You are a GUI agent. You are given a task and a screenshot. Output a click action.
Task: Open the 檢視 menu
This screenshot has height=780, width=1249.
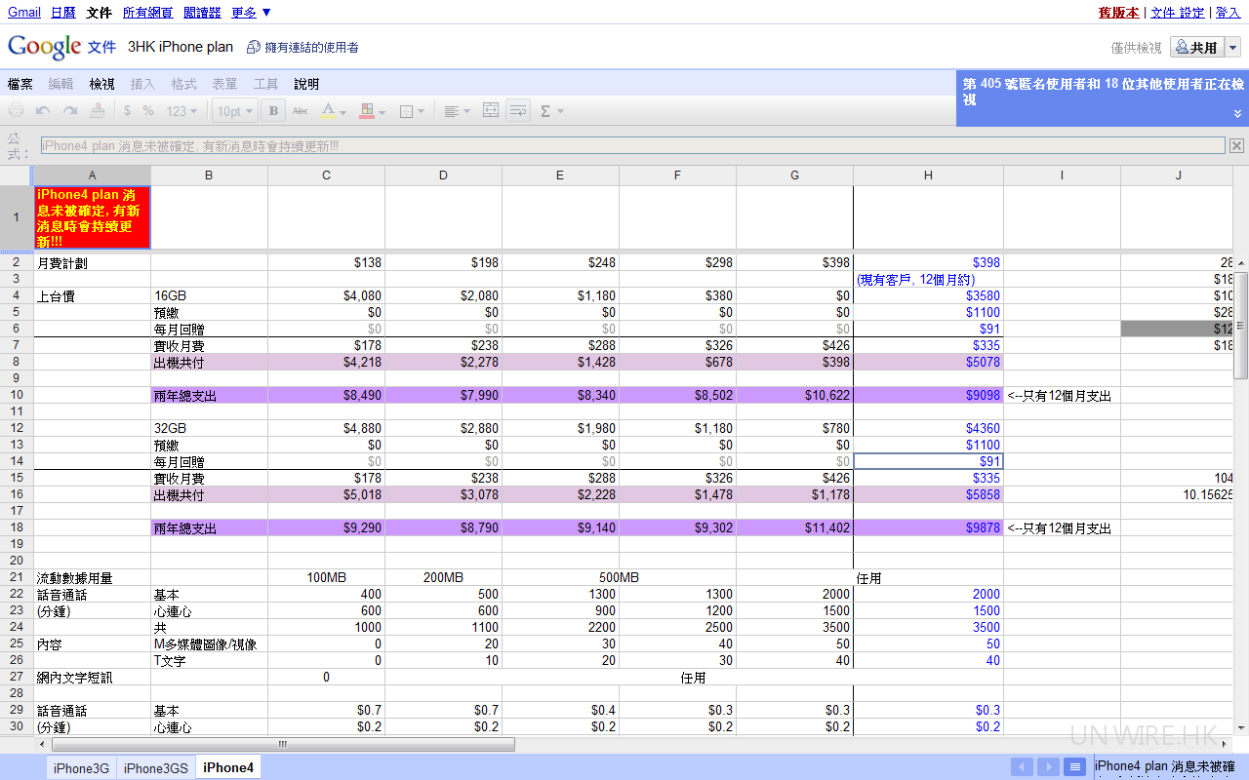(x=101, y=85)
